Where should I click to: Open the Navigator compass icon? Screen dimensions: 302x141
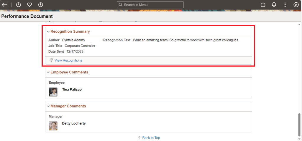click(296, 5)
